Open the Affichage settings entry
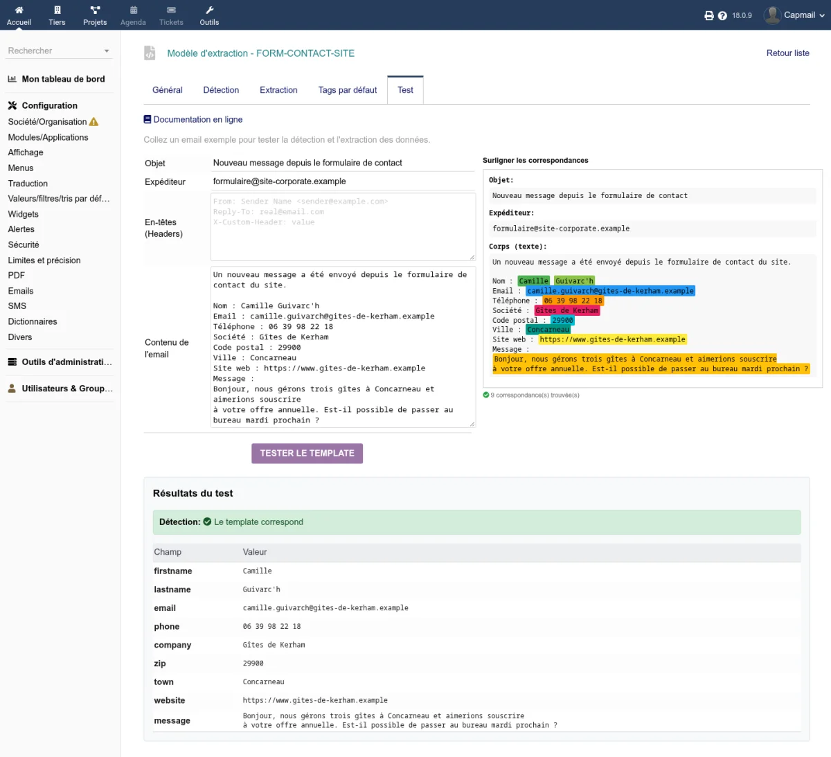Screen dimensions: 831x757 pos(26,152)
